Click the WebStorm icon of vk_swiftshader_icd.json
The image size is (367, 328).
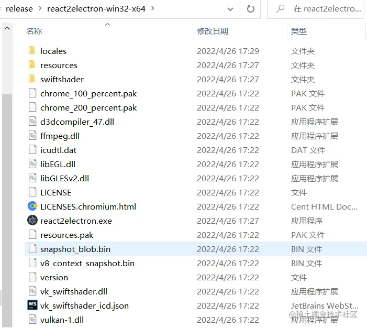coord(32,305)
